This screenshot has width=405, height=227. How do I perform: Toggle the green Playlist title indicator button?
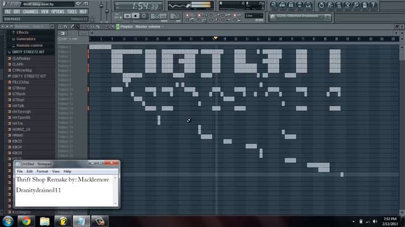click(118, 26)
